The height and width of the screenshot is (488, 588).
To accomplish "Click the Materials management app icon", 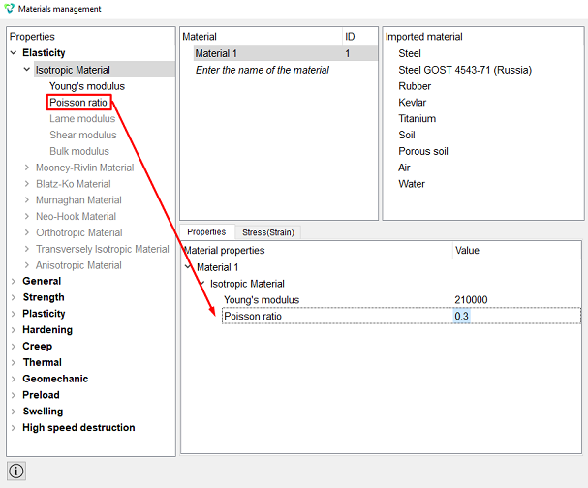I will pyautogui.click(x=9, y=9).
